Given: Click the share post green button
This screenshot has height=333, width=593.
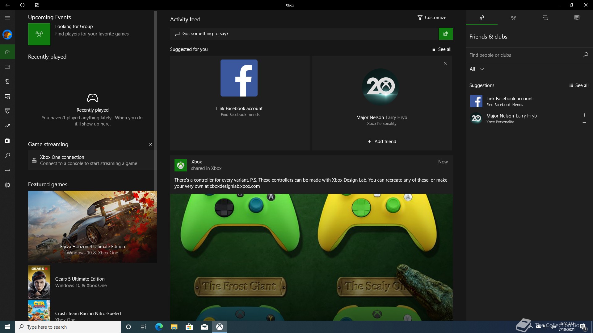Looking at the screenshot, I should [x=446, y=34].
